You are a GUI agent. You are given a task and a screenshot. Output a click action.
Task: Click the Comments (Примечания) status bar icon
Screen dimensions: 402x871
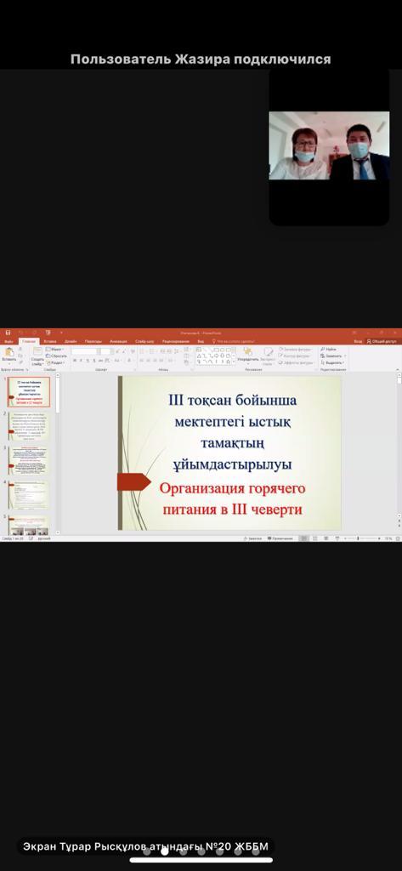click(x=280, y=538)
